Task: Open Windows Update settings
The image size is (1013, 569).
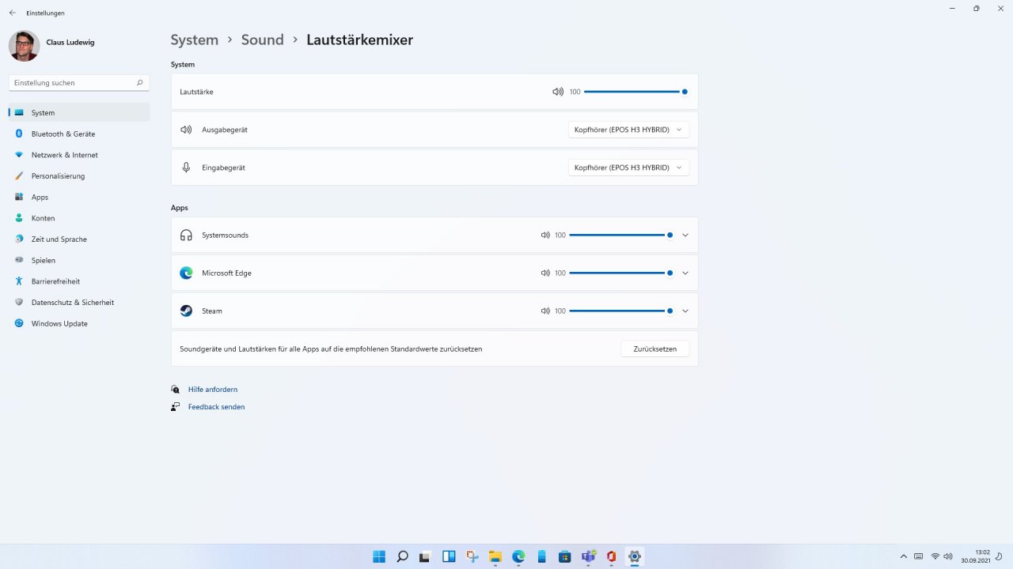Action: [x=79, y=324]
